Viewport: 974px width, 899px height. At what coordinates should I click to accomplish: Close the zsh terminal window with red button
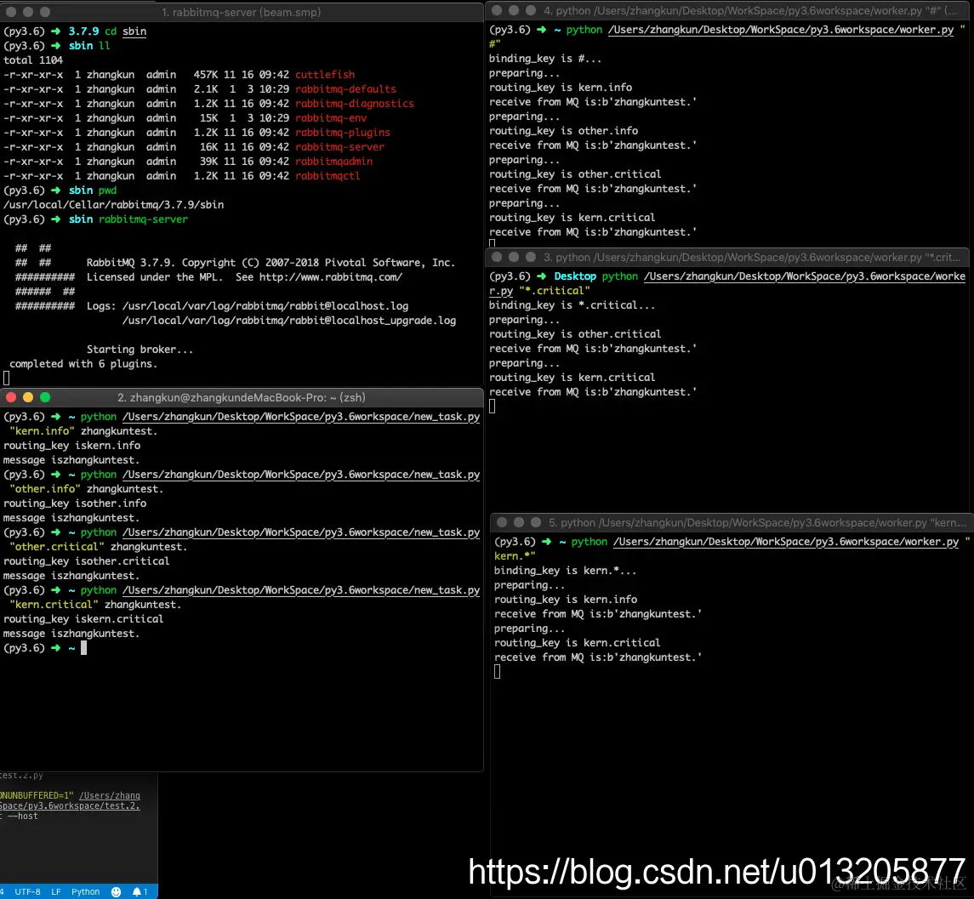10,398
